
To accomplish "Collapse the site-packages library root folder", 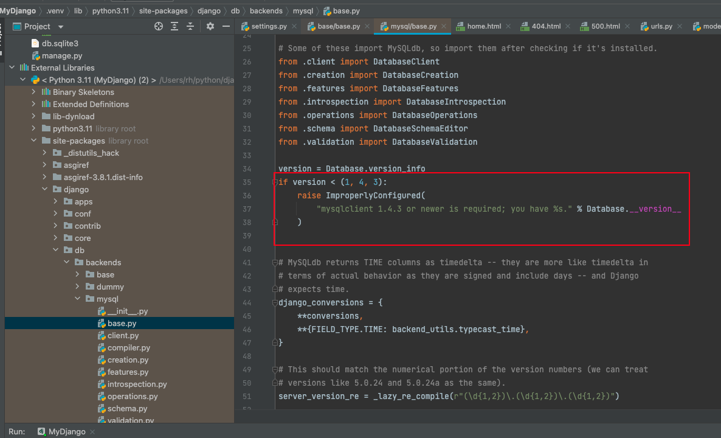I will 33,141.
